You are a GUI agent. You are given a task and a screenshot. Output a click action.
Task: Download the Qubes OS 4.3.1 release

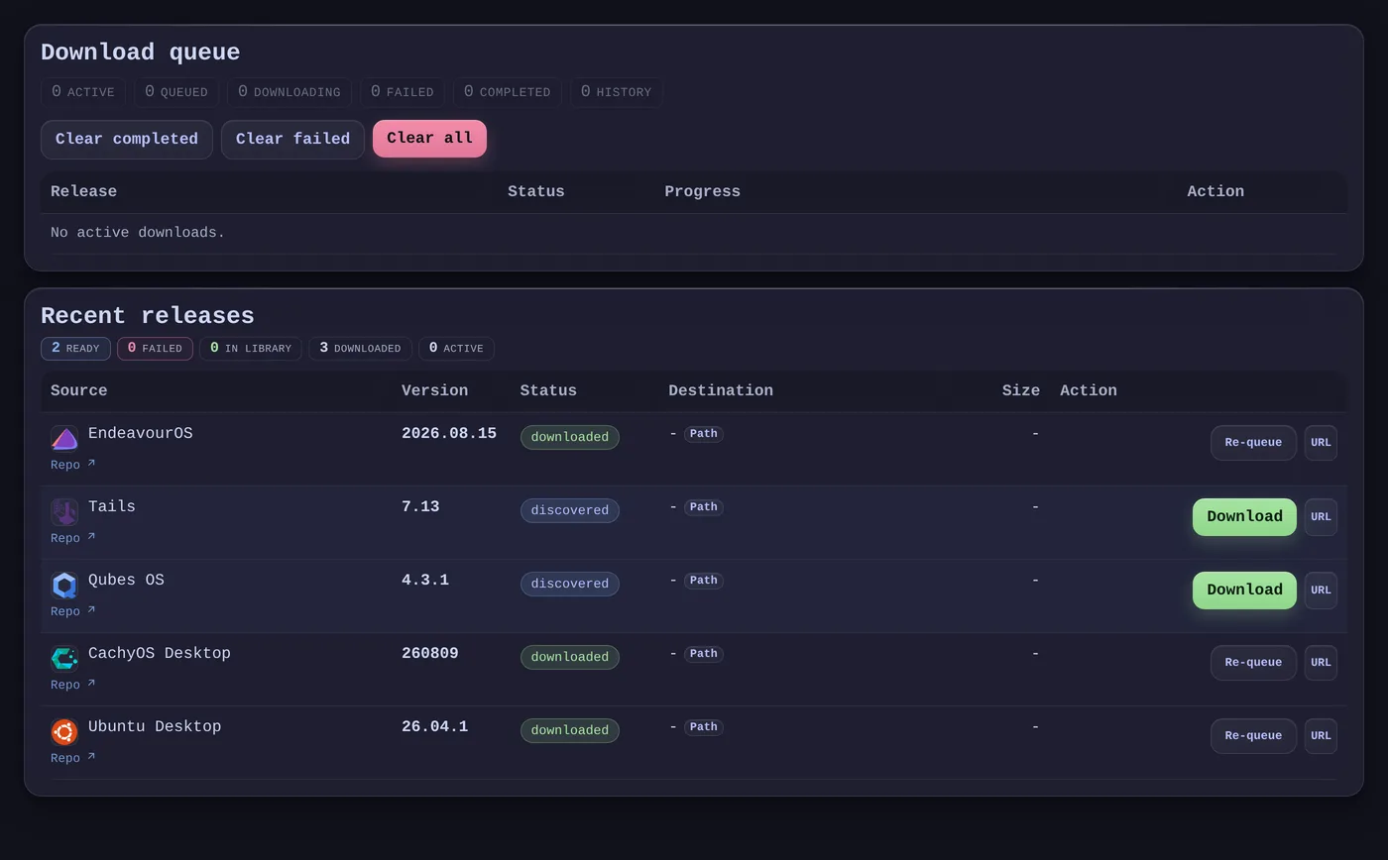(x=1244, y=590)
